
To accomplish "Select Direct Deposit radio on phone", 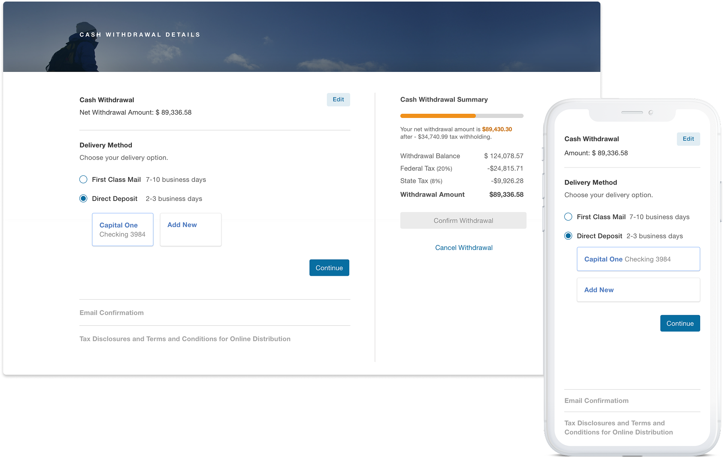I will tap(568, 236).
